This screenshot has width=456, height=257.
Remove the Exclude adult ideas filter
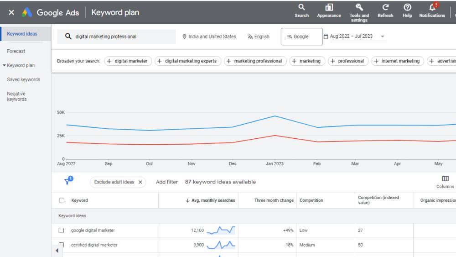point(140,182)
